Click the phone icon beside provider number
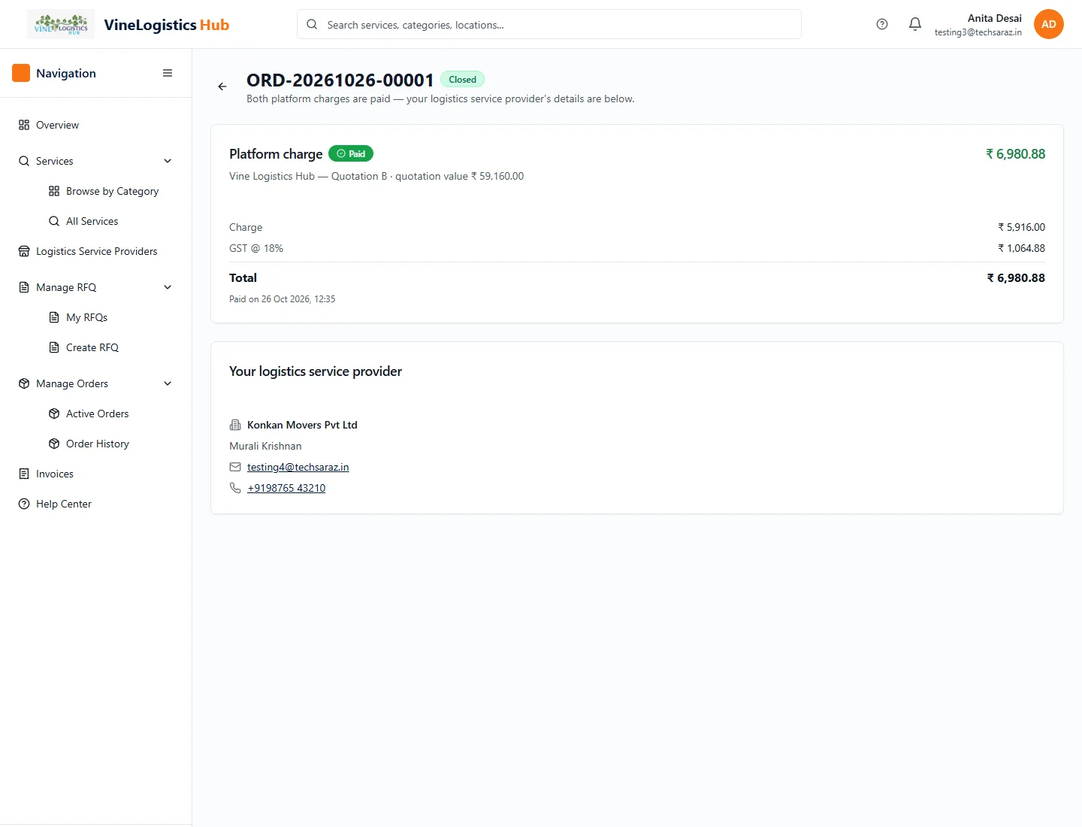This screenshot has height=827, width=1082. (x=235, y=488)
